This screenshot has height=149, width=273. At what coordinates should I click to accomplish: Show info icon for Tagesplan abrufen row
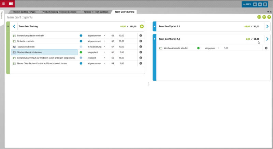[141, 47]
